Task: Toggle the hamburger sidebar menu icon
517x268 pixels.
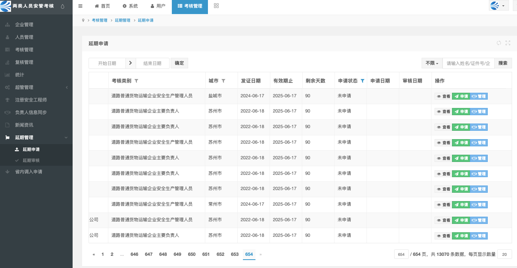Action: [80, 6]
